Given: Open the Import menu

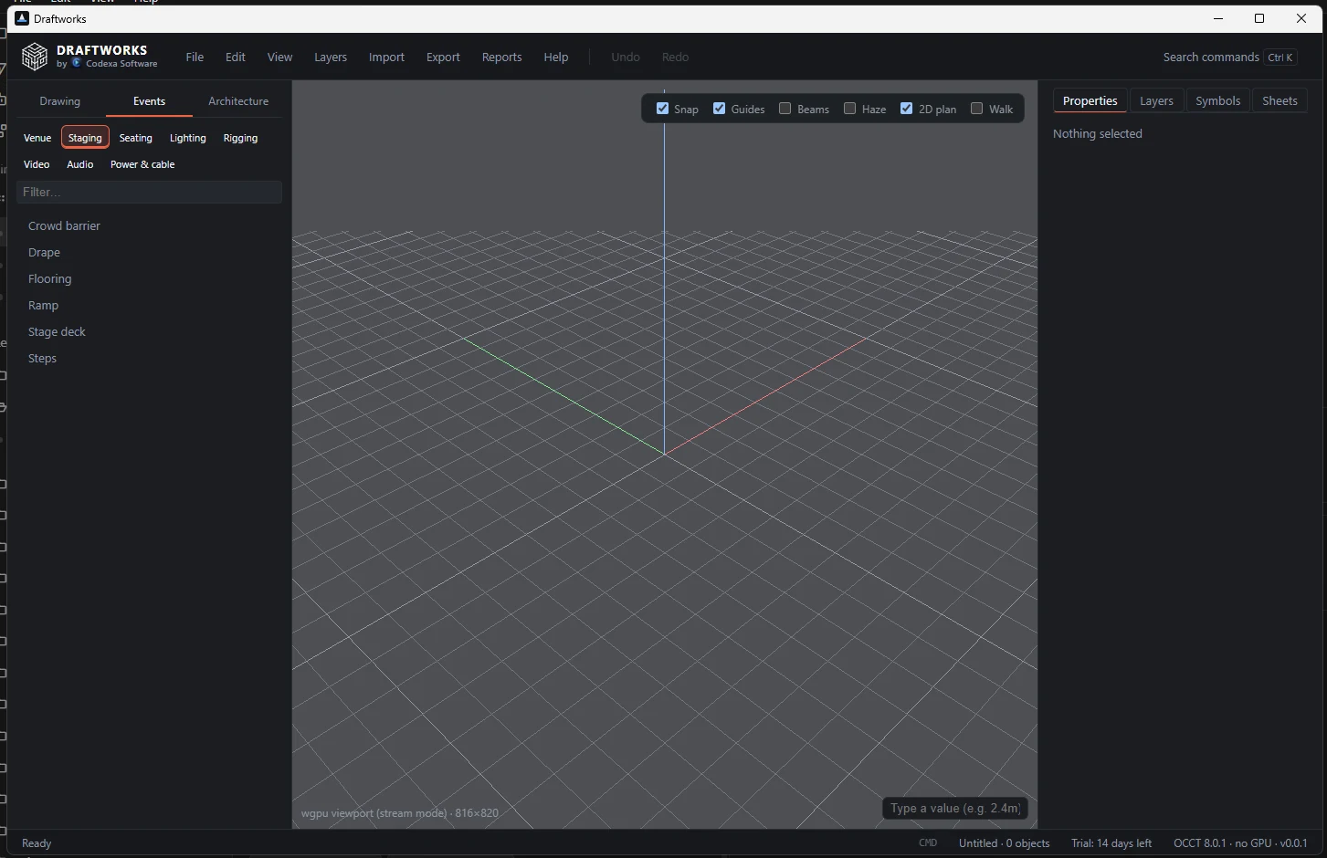Looking at the screenshot, I should coord(386,57).
